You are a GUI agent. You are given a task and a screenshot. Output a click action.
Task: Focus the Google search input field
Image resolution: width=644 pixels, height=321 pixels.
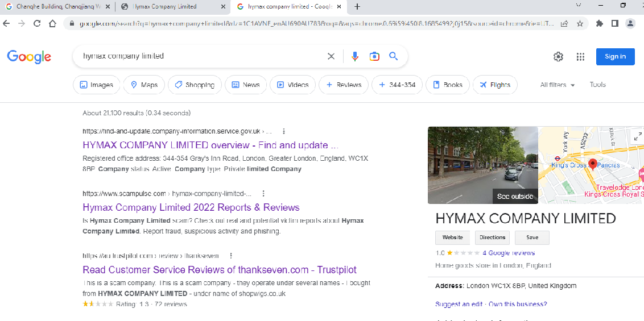(201, 56)
